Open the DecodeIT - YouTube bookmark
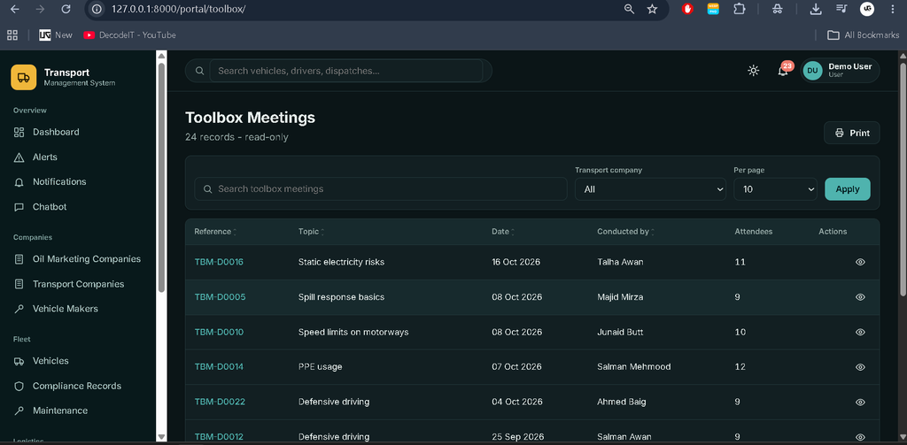 tap(129, 35)
